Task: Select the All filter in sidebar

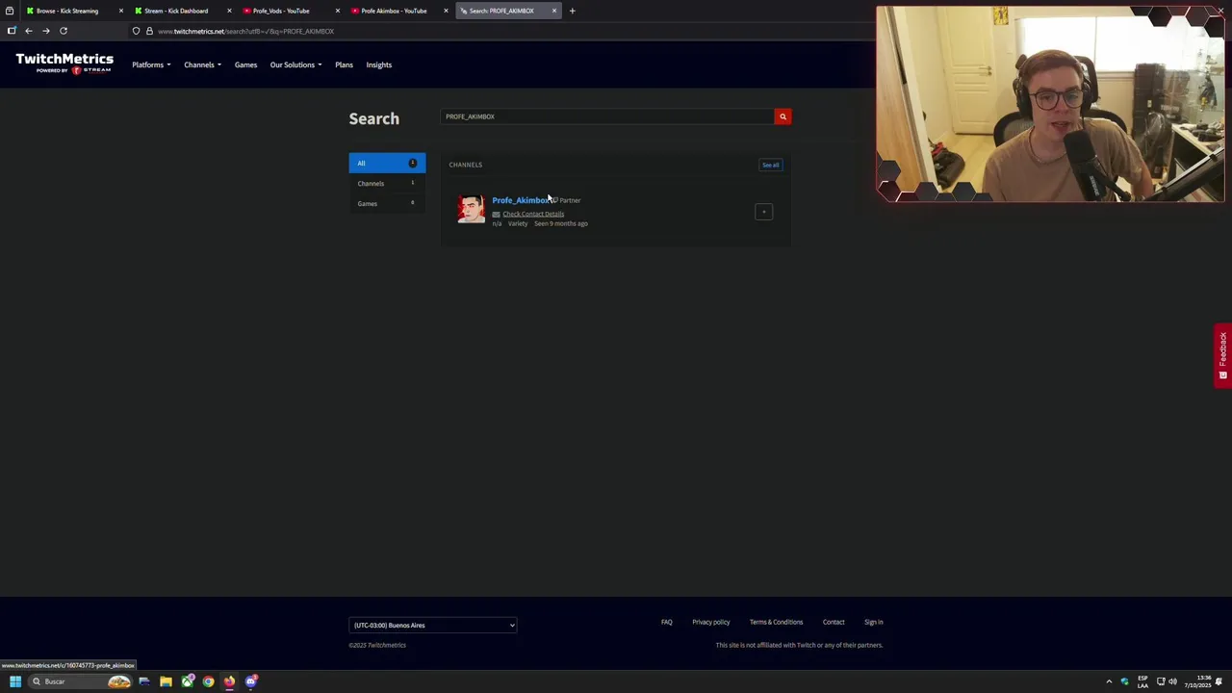Action: coord(387,163)
